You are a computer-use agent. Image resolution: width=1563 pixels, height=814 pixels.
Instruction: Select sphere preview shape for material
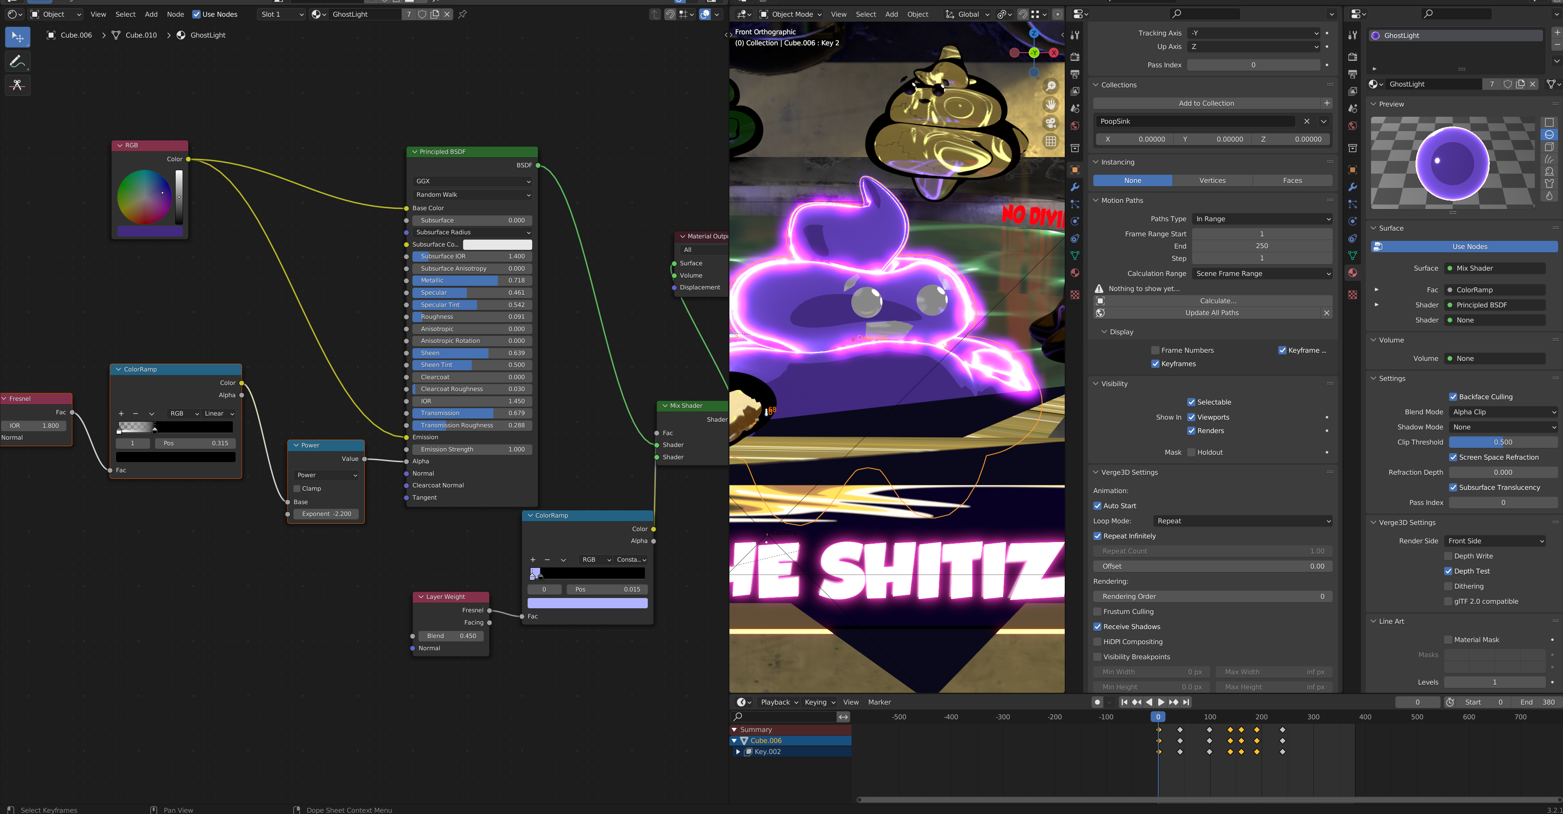pos(1549,135)
